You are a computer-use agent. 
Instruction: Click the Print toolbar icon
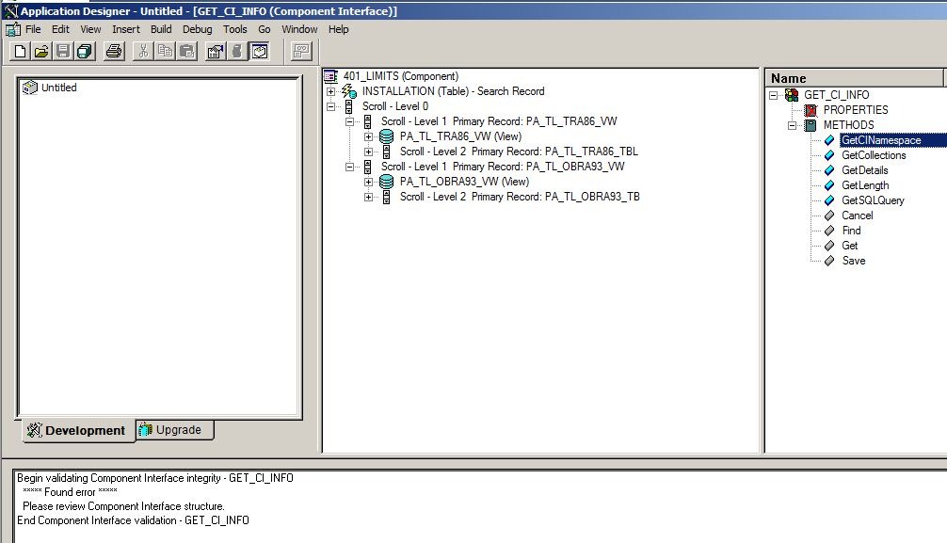point(114,52)
